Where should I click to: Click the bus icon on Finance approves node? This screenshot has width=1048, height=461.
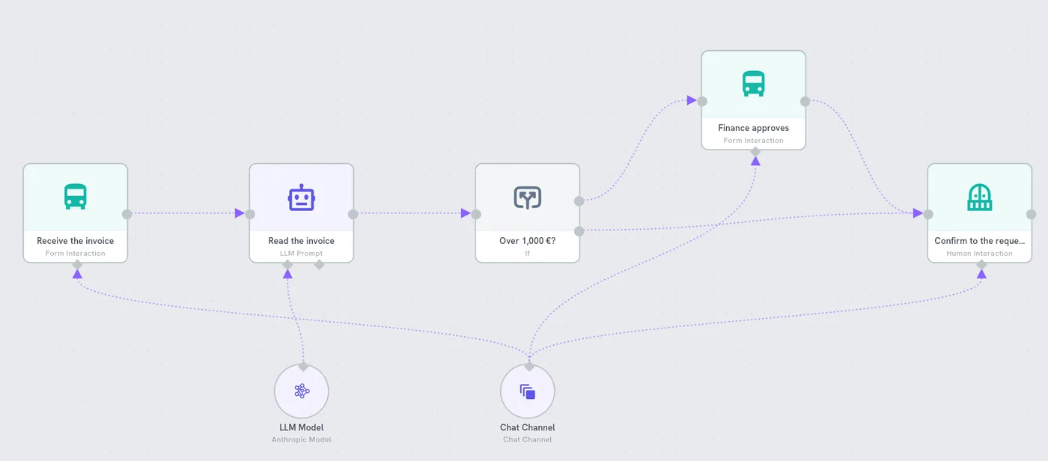pos(754,84)
